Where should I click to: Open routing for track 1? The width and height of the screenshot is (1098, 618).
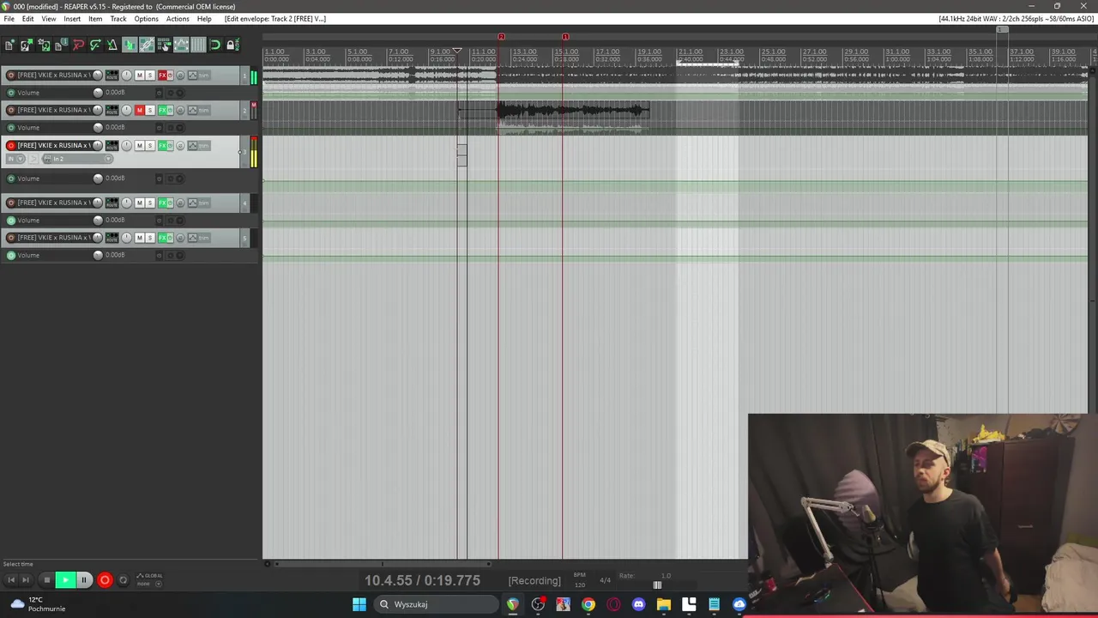[x=112, y=76]
